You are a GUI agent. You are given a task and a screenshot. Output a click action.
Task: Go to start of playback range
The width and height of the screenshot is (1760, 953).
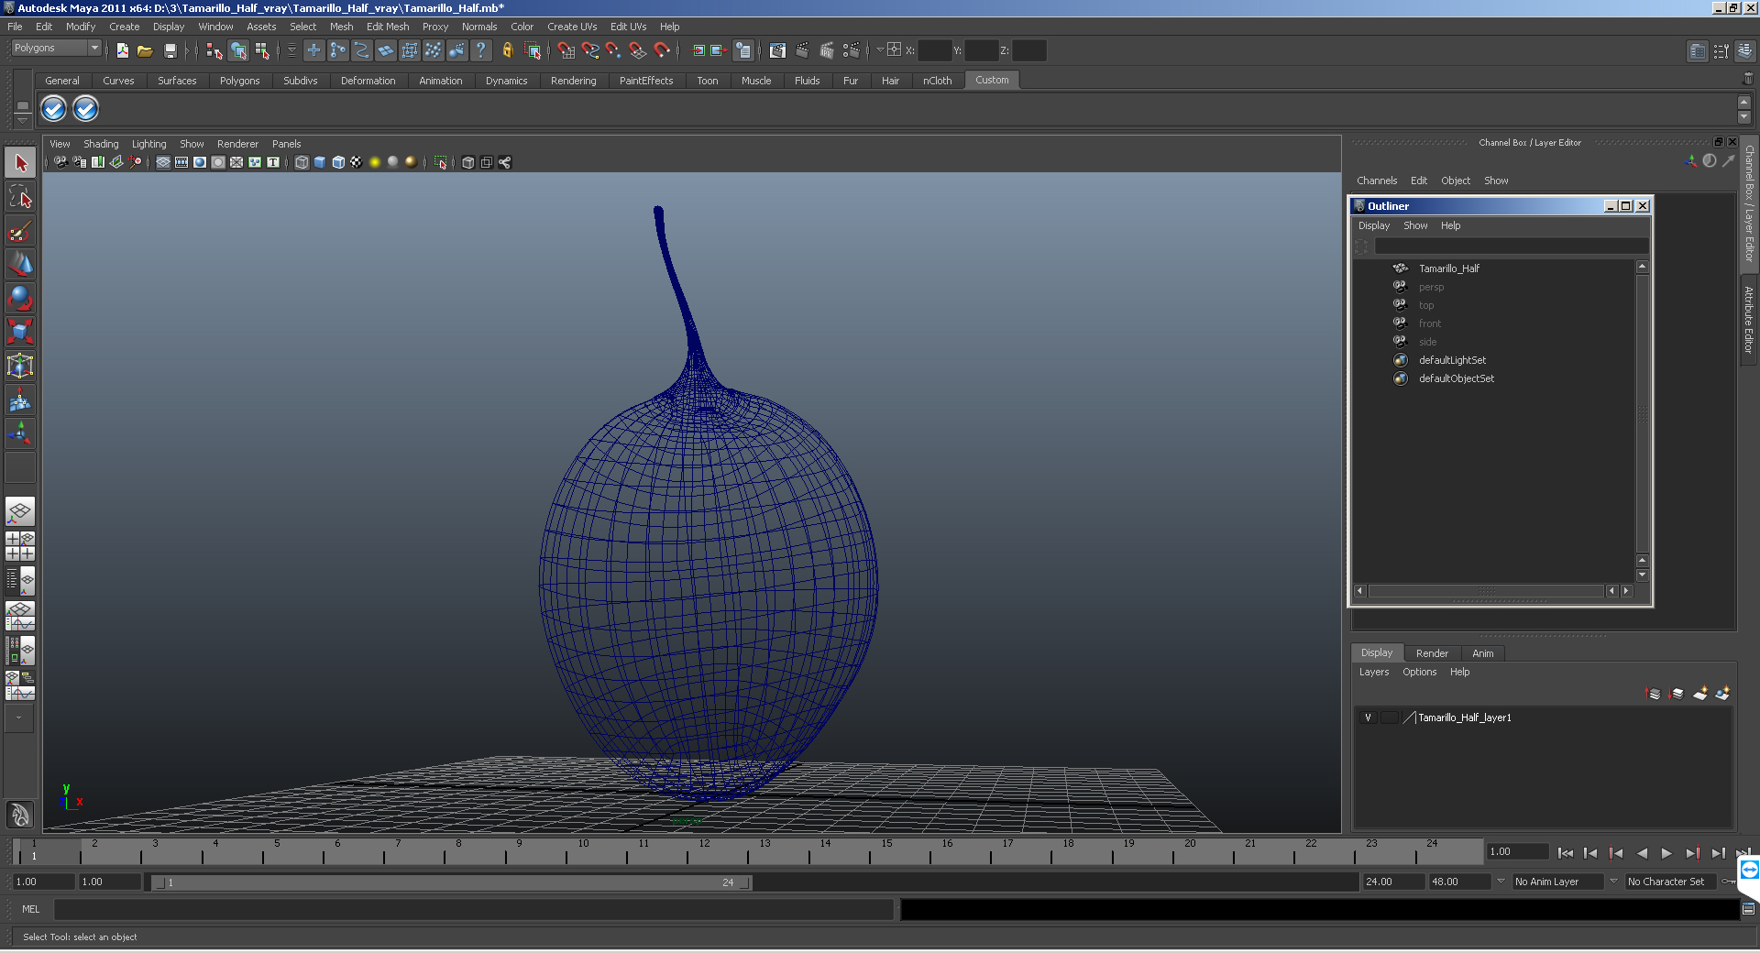coord(1566,853)
